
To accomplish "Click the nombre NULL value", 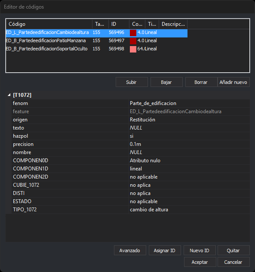I will (x=189, y=152).
